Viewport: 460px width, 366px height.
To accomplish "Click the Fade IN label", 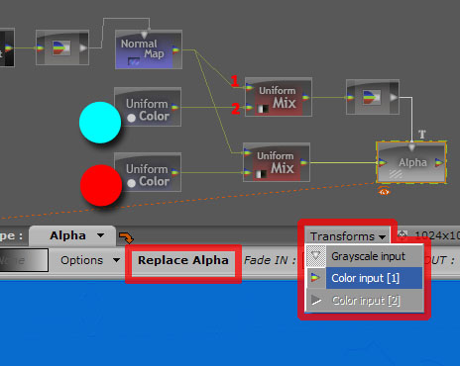I will click(x=270, y=260).
